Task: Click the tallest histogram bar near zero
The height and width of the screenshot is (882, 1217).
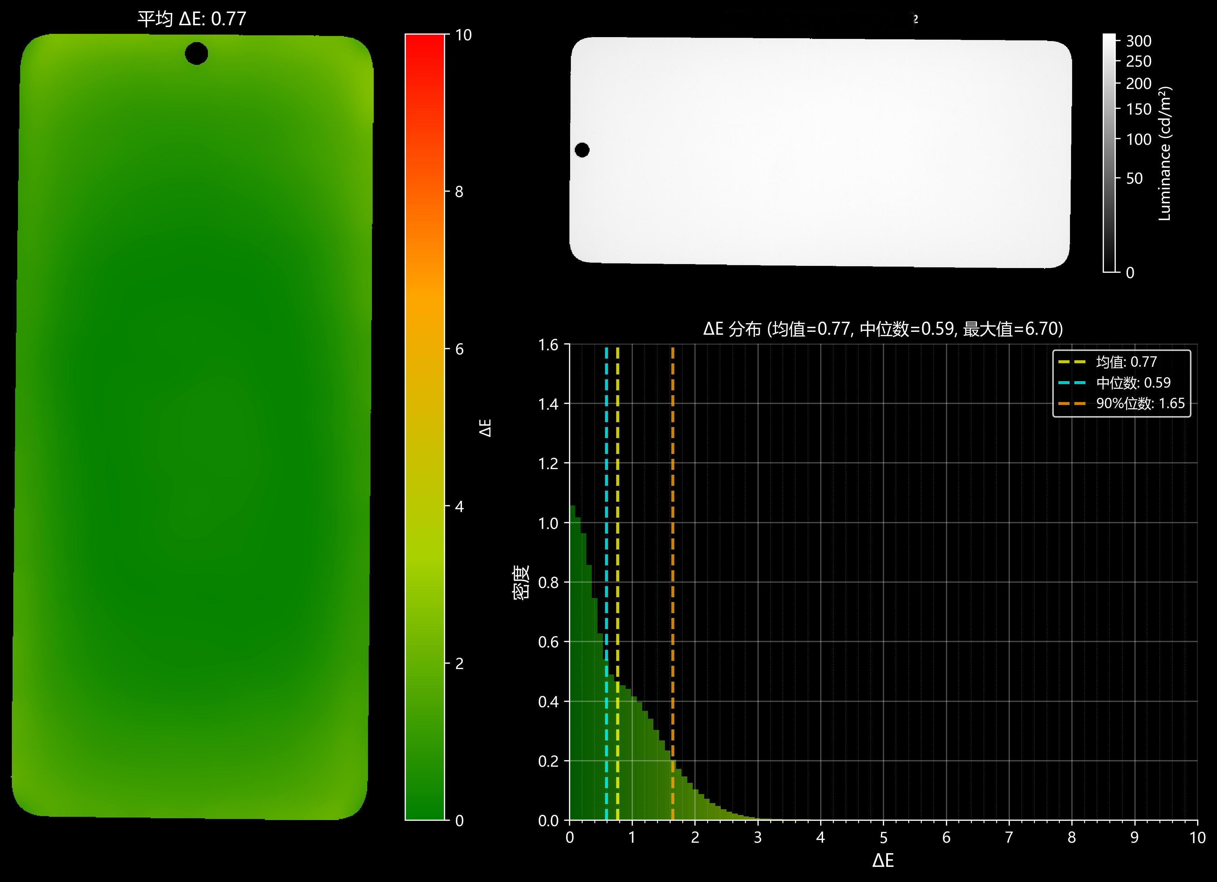Action: pyautogui.click(x=572, y=663)
